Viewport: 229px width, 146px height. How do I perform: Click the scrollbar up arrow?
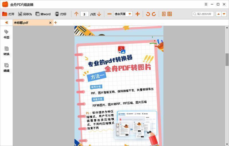(227, 28)
